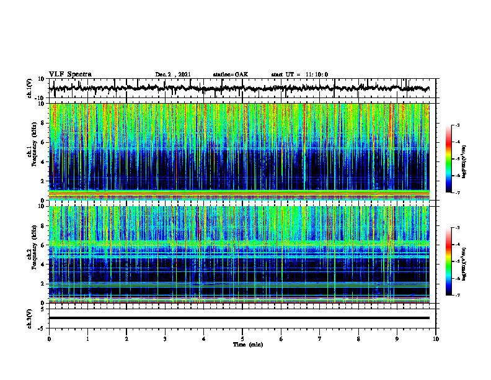This screenshot has height=380, width=491.
Task: Click the '6' kHz tick of ch.2 spectrogram
Action: tap(43, 245)
